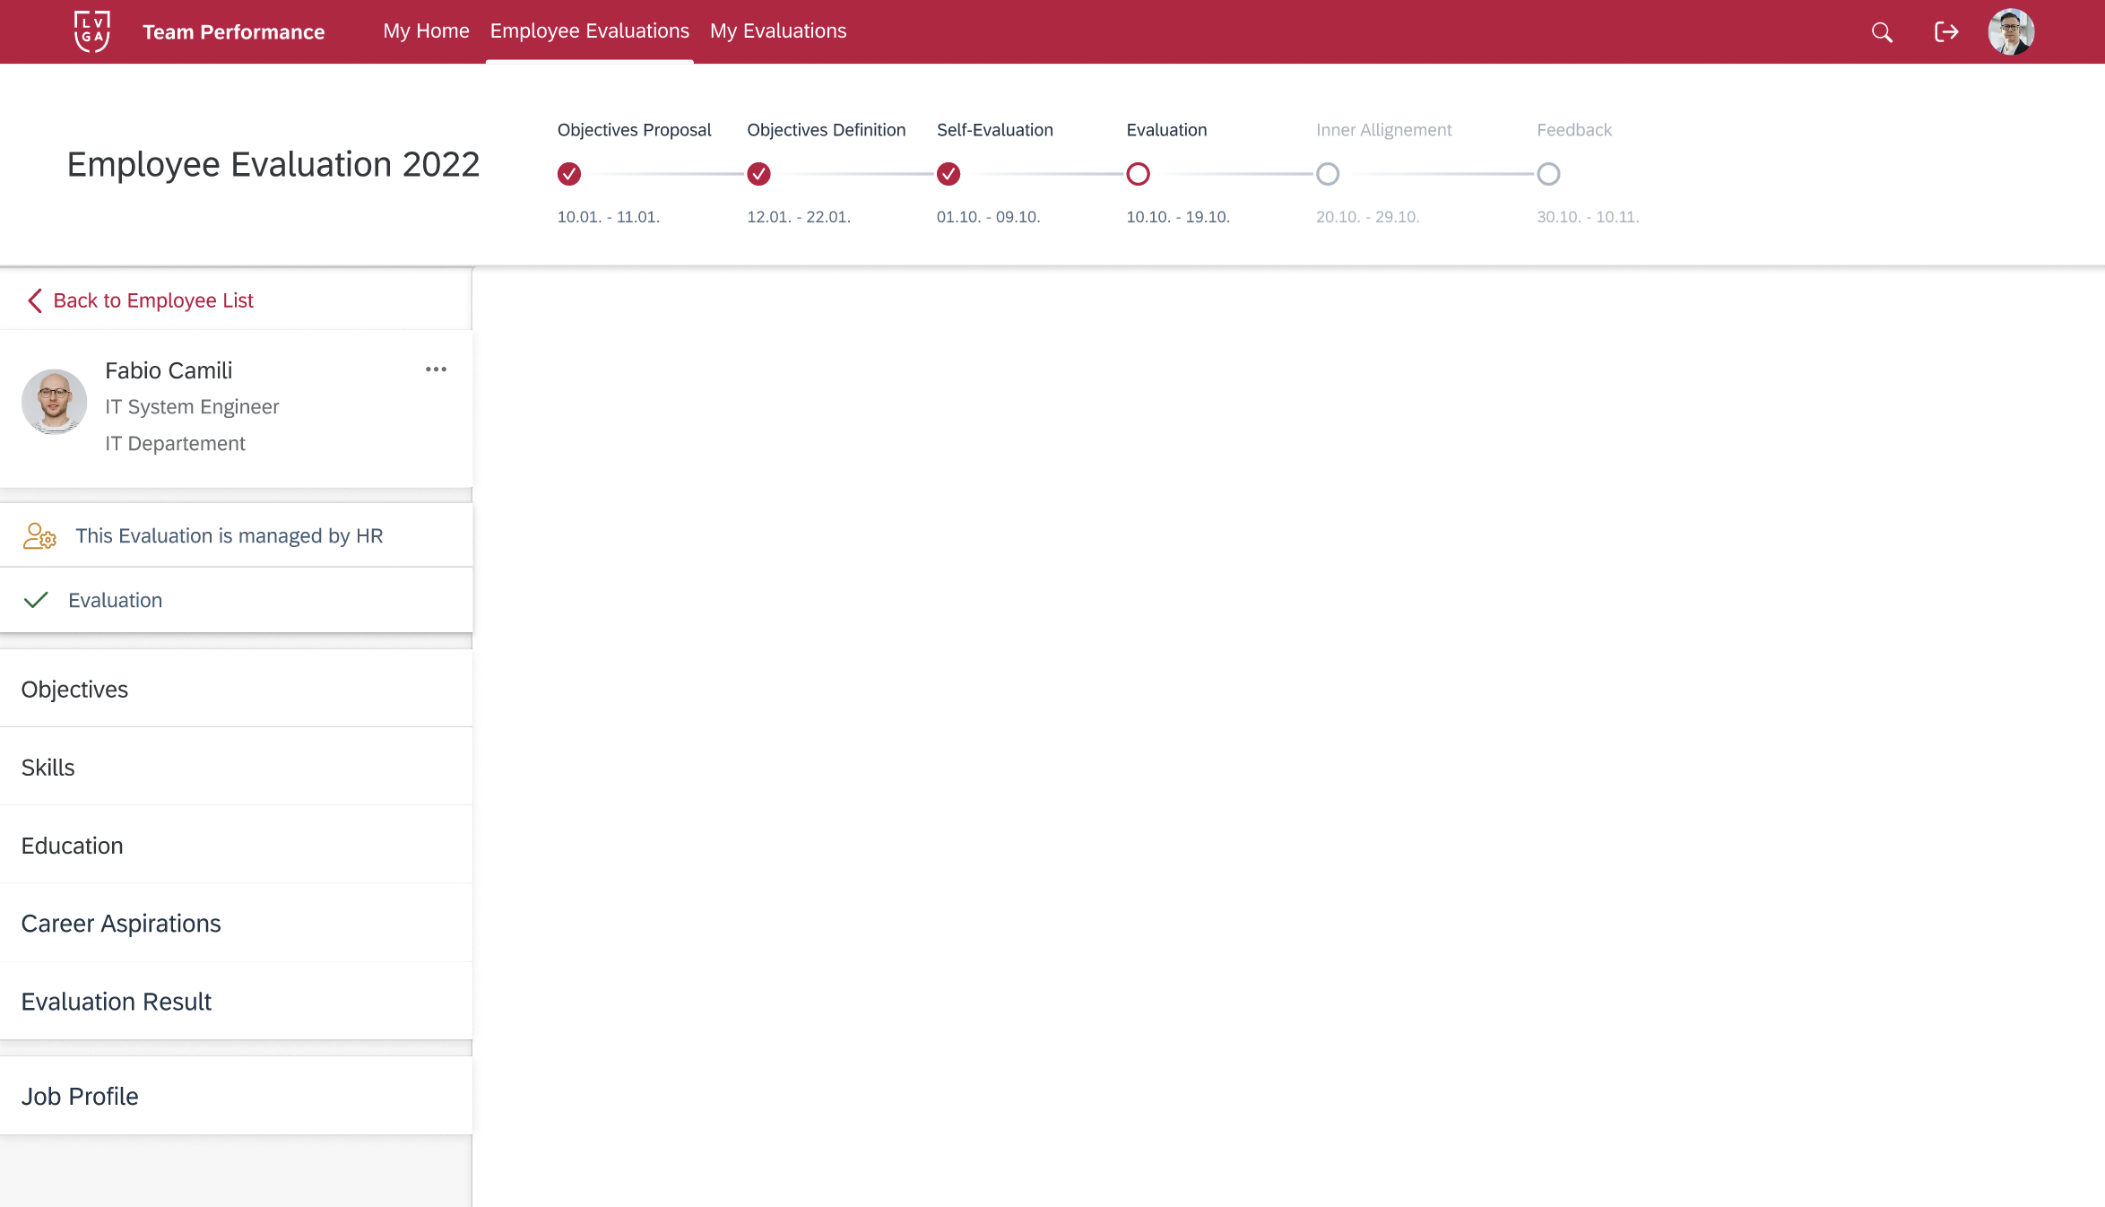
Task: Open the My Evaluations tab
Action: tap(777, 31)
